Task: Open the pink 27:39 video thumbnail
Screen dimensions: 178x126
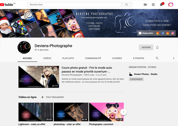Action: [107, 112]
